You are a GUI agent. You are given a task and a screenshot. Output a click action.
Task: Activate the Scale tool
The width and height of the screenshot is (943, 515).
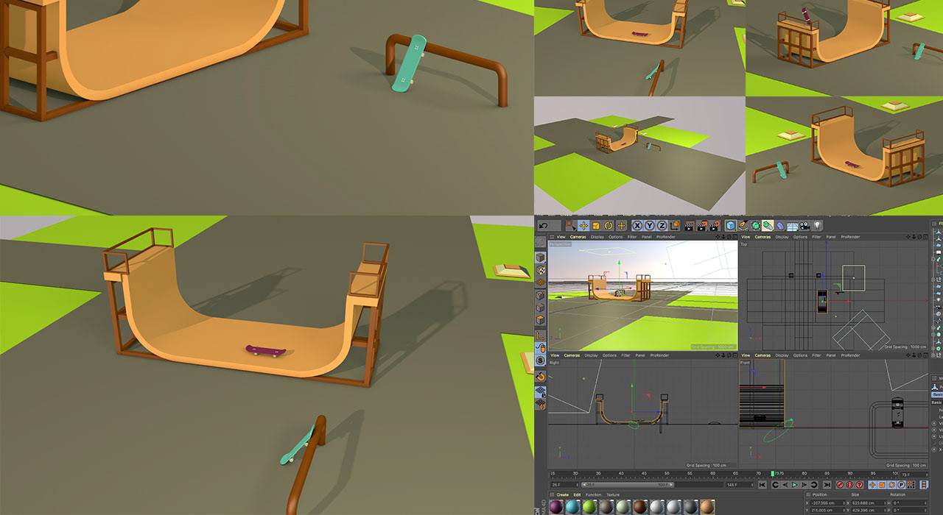coord(596,226)
